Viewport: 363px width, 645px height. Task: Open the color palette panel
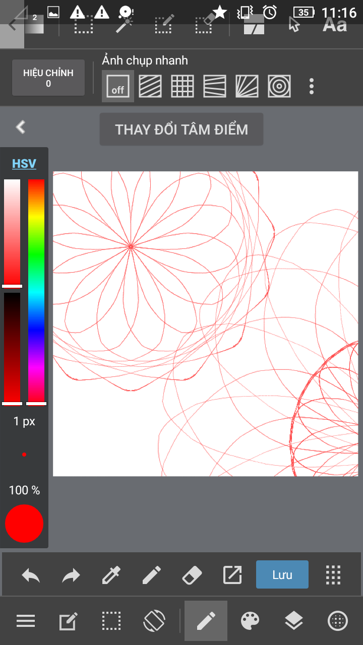coord(250,621)
